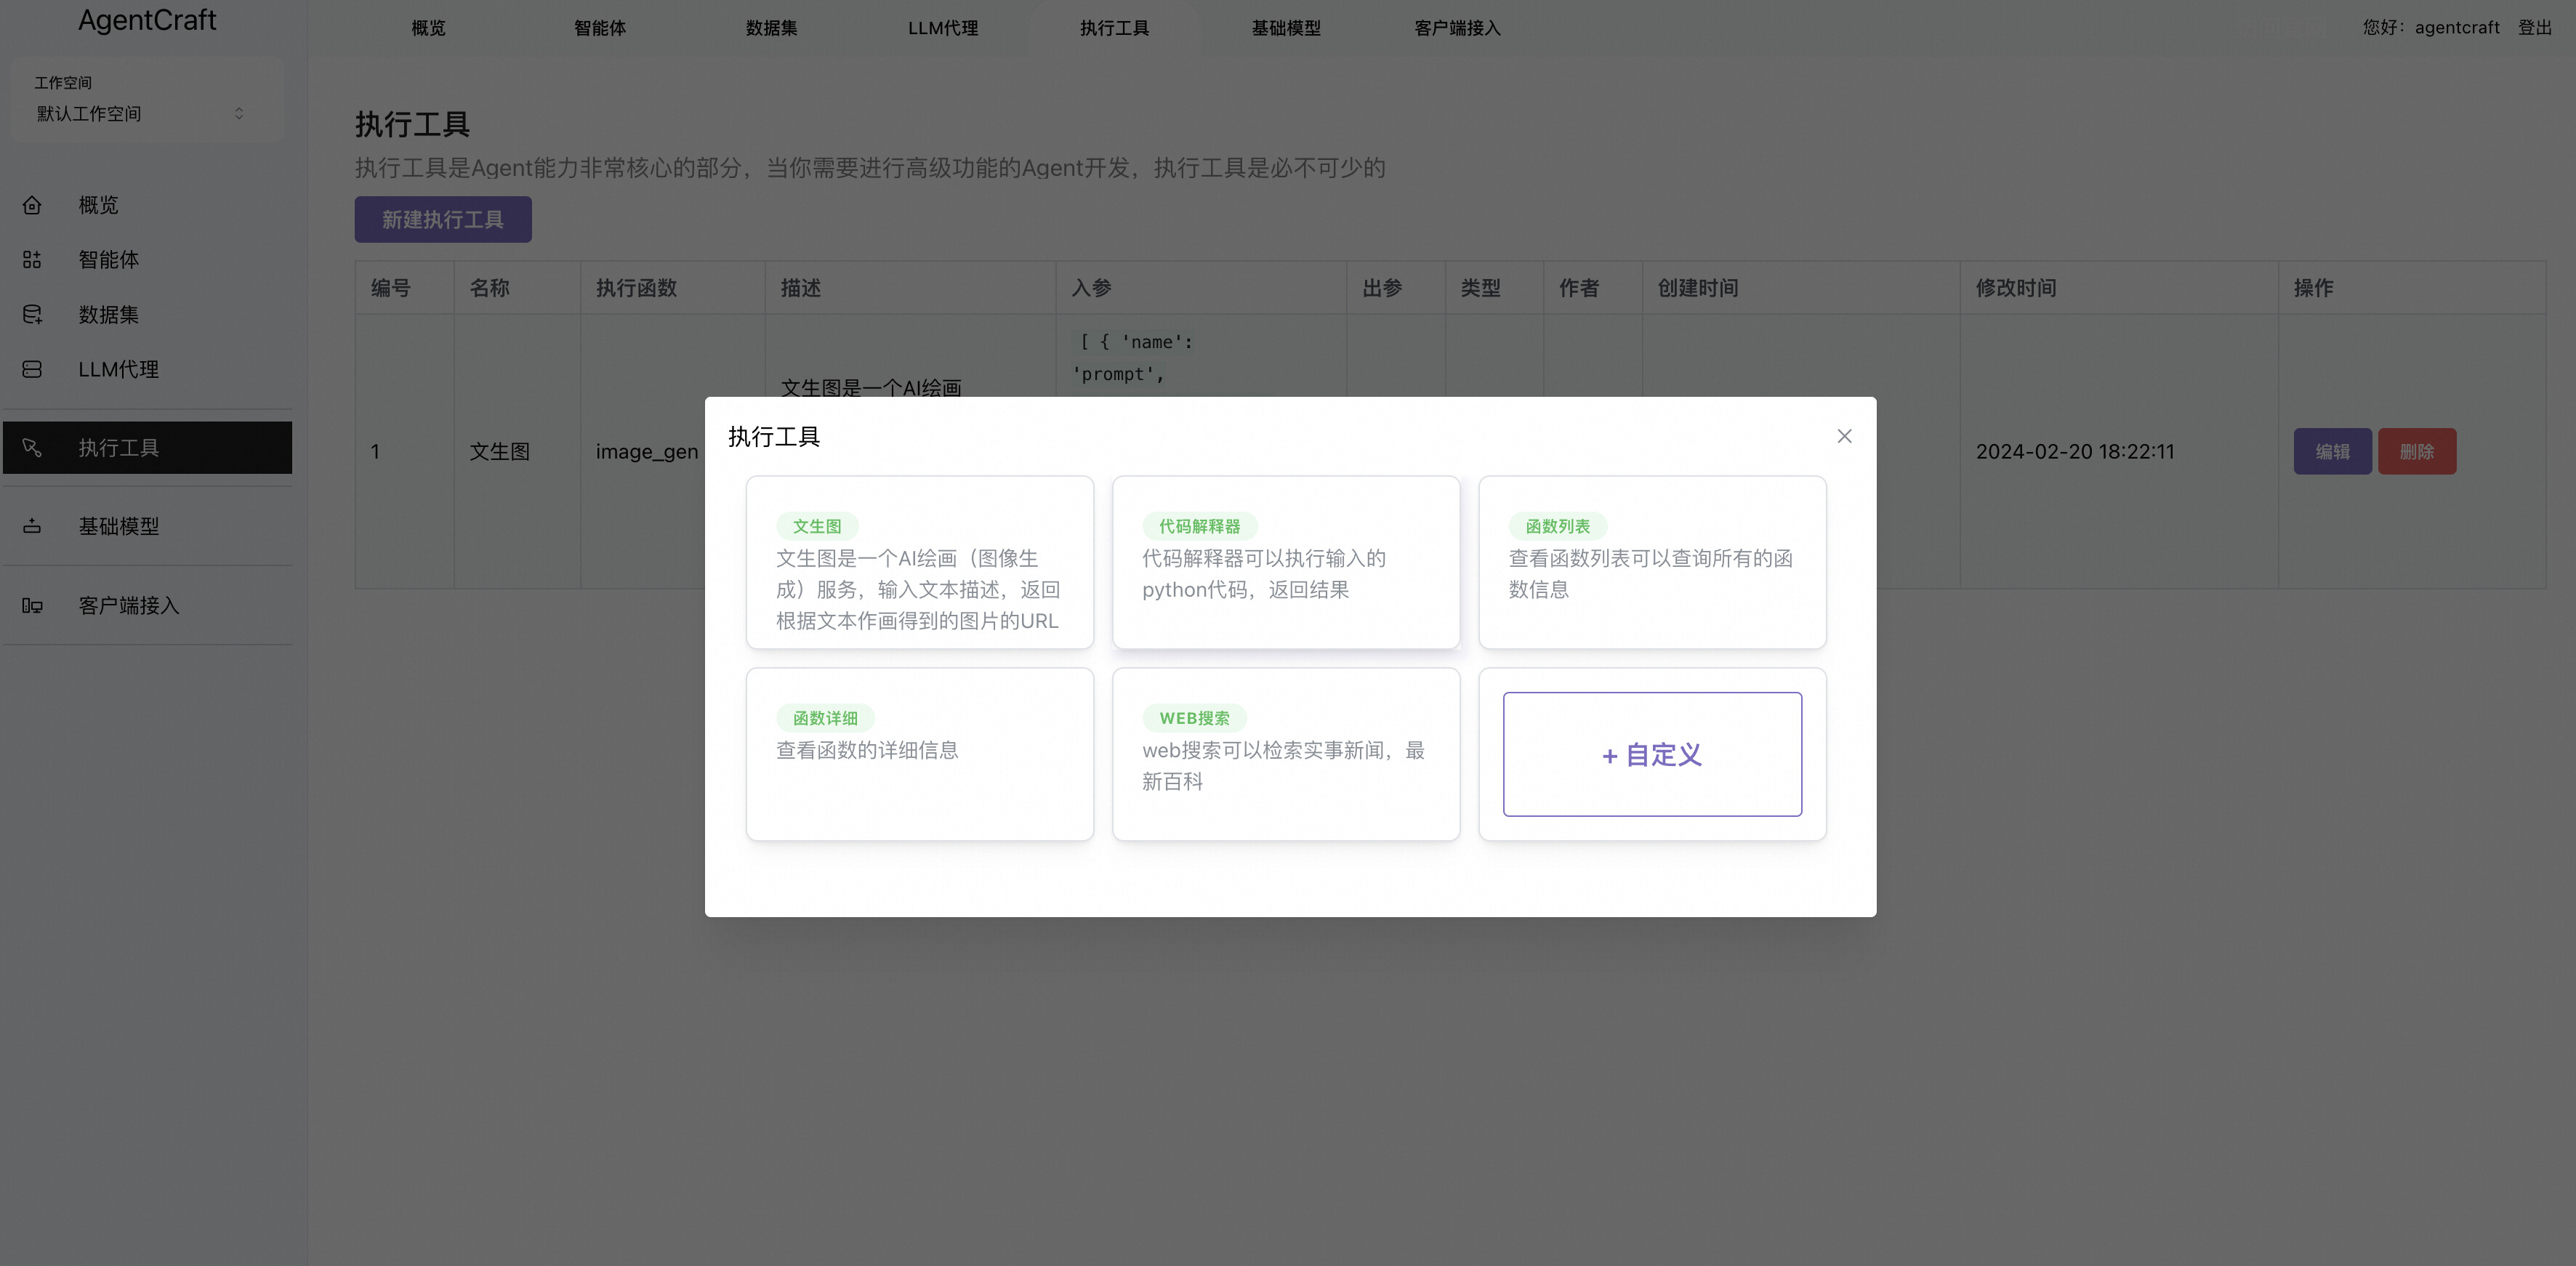Switch to 执行工具 tab in top navigation

(1114, 28)
